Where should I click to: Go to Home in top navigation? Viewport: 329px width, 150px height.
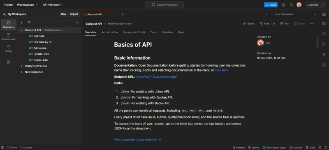[x=8, y=5]
